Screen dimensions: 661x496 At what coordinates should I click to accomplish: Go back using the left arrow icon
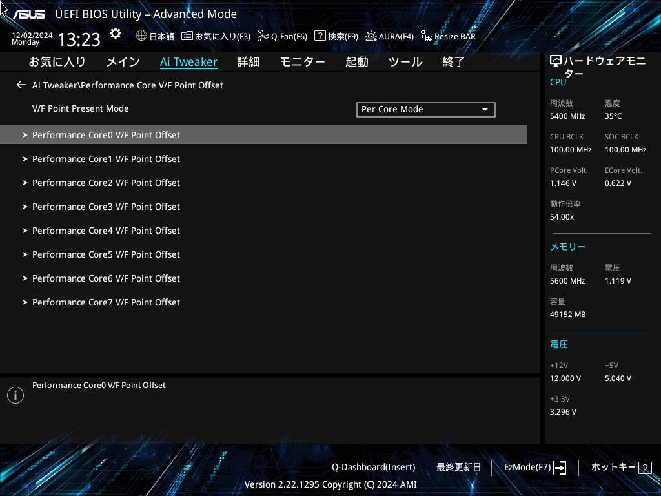click(21, 85)
